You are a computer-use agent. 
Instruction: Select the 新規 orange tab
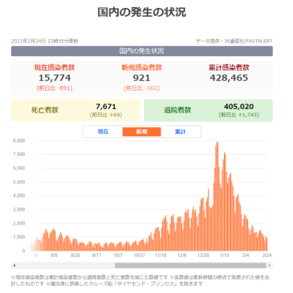point(141,132)
